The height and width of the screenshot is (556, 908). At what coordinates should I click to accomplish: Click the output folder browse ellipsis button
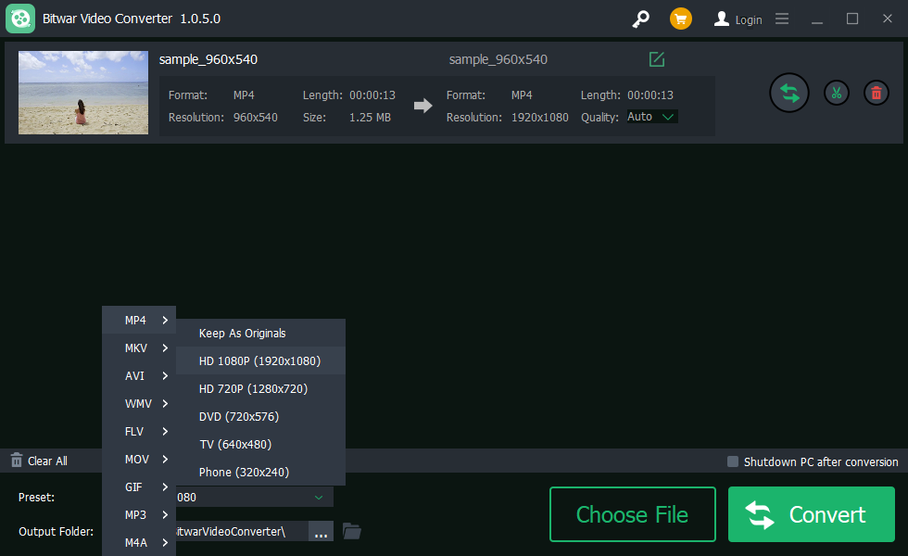(x=321, y=531)
